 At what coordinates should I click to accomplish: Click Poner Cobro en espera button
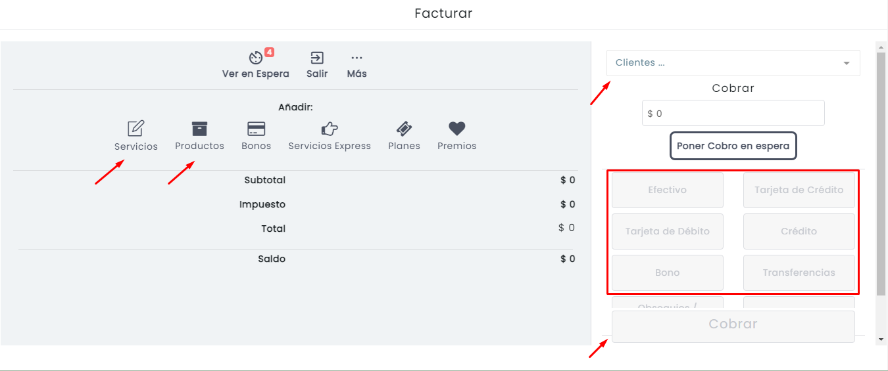coord(733,146)
